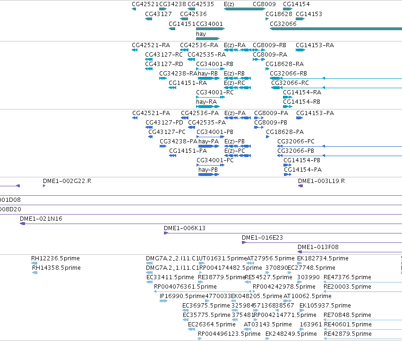Click the CG43127 gene label

[x=158, y=14]
